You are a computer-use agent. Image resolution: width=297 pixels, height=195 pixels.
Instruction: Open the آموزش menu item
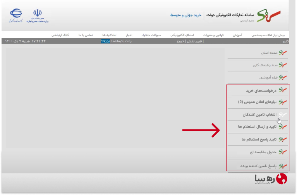237,35
